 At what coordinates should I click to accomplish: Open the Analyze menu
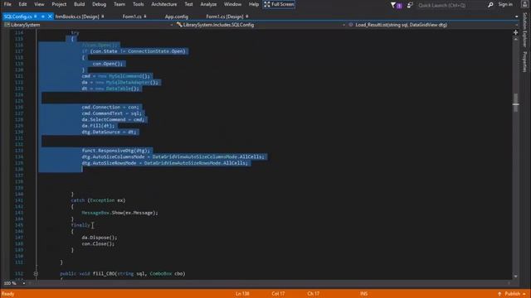pyautogui.click(x=208, y=4)
